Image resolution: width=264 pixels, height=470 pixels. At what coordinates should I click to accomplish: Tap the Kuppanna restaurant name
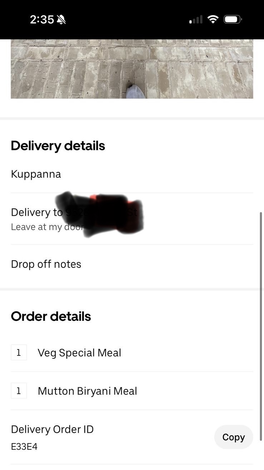point(36,174)
